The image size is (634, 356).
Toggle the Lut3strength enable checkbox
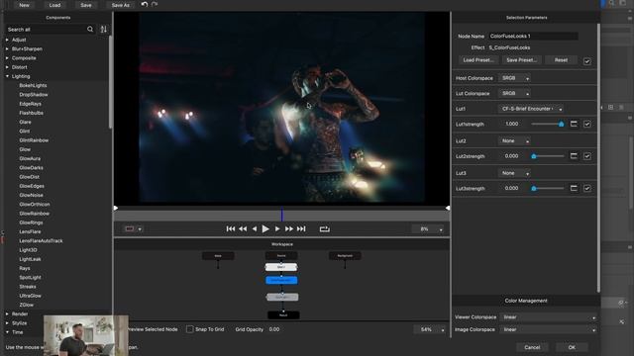coord(587,189)
